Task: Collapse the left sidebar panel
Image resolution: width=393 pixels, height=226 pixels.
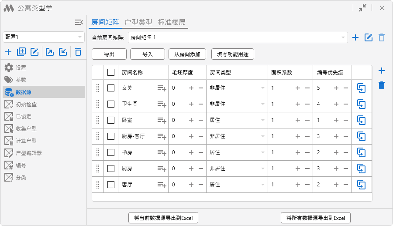Action: (79, 22)
